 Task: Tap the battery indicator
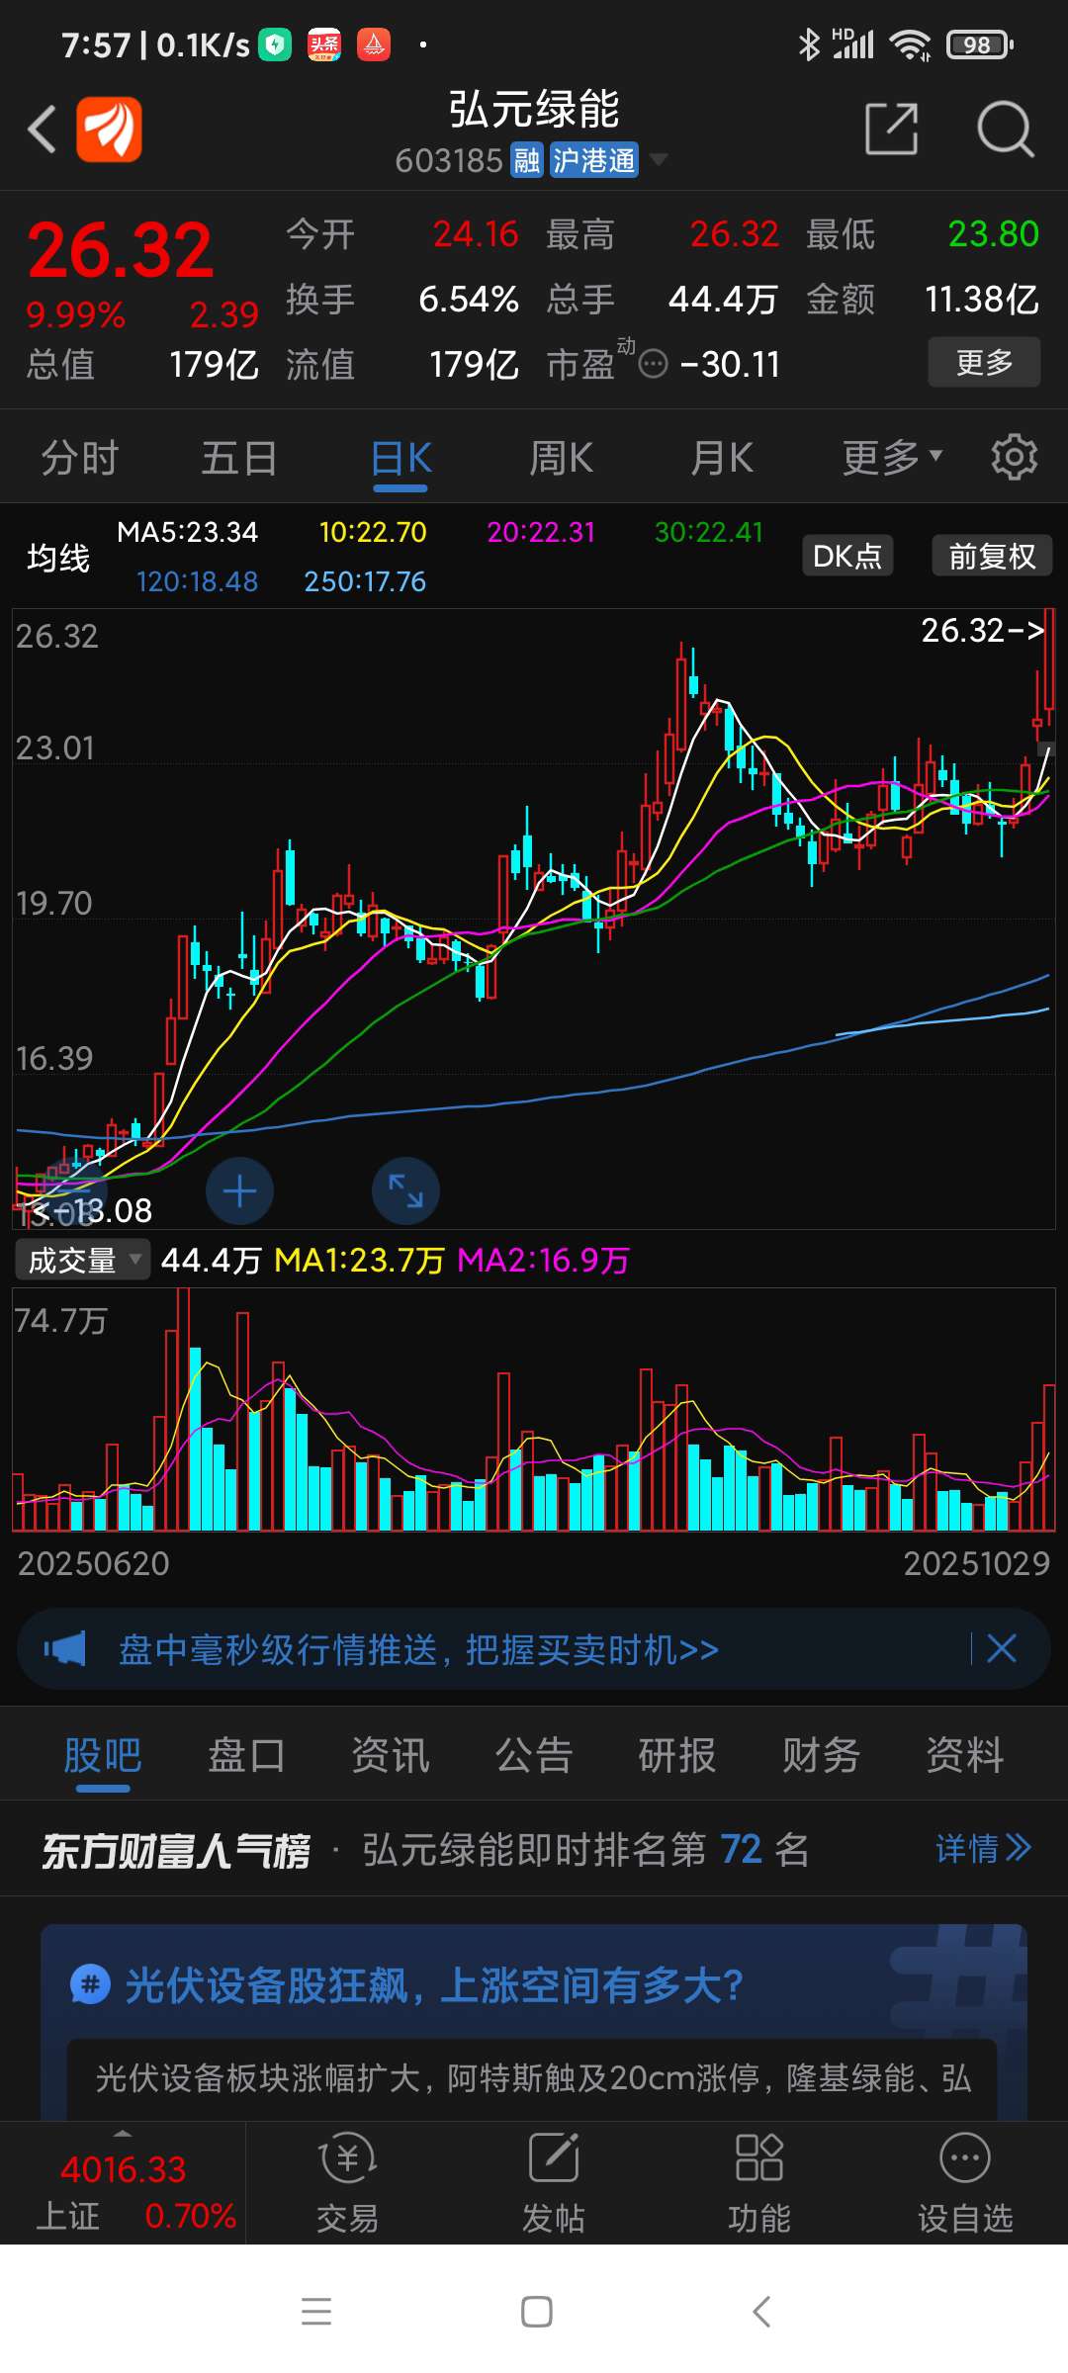click(x=979, y=44)
